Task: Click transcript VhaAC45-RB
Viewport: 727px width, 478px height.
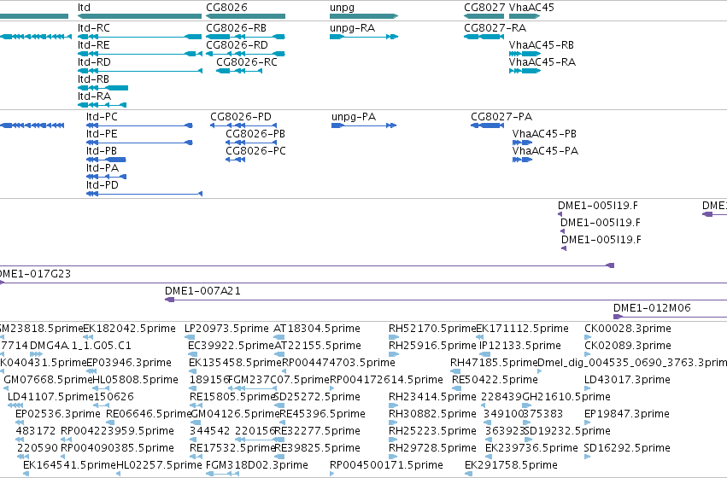Action: [x=541, y=45]
